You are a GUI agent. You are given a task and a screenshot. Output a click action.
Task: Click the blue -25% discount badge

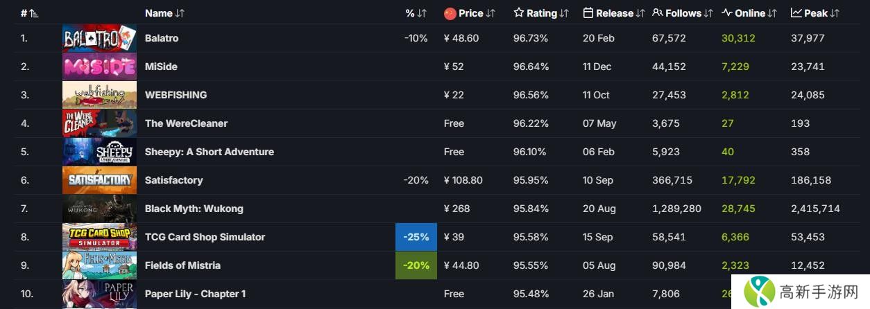click(x=416, y=237)
